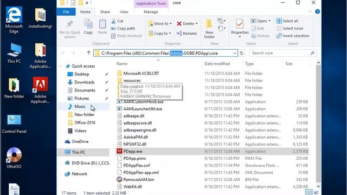Sort by the Size column header

[x=289, y=64]
